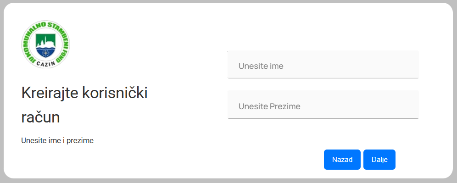Click the Unesite Prezime placeholder text
The image size is (457, 183).
(269, 106)
